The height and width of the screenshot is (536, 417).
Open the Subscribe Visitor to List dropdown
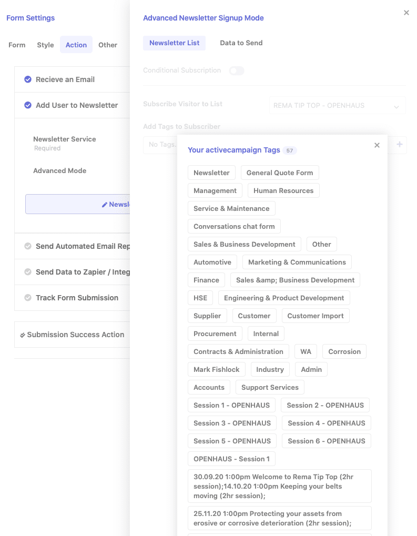(x=337, y=106)
